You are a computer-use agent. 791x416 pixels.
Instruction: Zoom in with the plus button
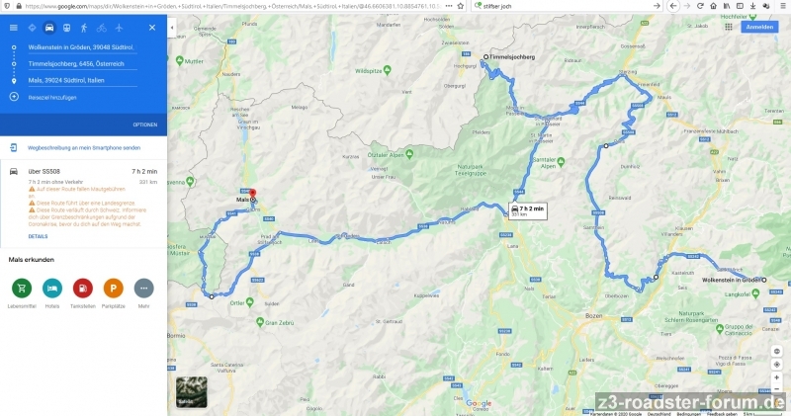(x=777, y=377)
